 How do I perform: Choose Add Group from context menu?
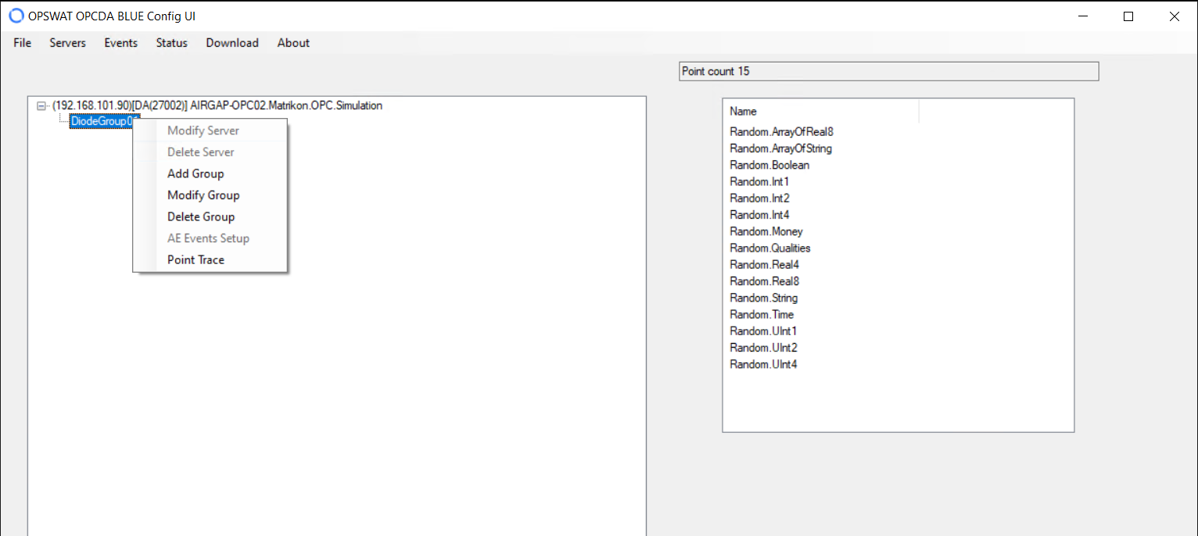click(x=210, y=173)
